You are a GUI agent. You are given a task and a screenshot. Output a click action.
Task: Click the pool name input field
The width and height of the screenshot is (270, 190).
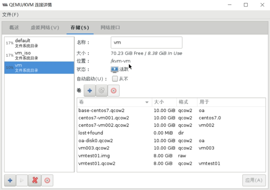click(146, 42)
